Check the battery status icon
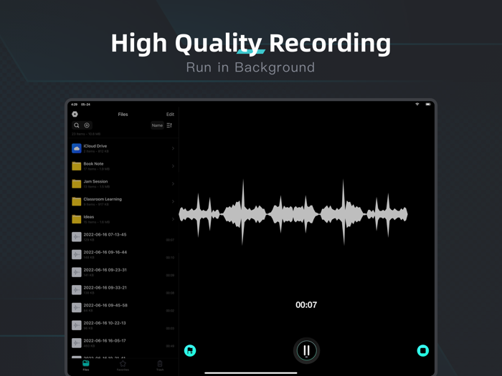502x376 pixels. [x=428, y=105]
